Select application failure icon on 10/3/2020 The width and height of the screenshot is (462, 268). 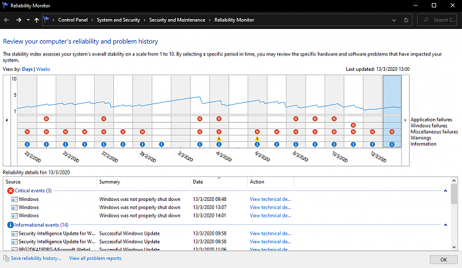334,119
